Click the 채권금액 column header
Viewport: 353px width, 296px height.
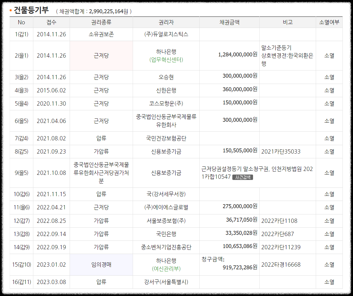(x=229, y=22)
